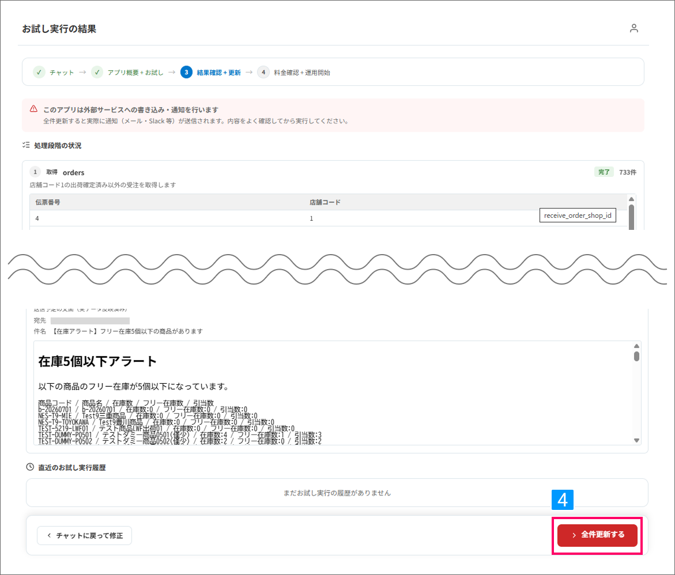Click the 店舗コード column header
The image size is (675, 575).
tap(325, 202)
